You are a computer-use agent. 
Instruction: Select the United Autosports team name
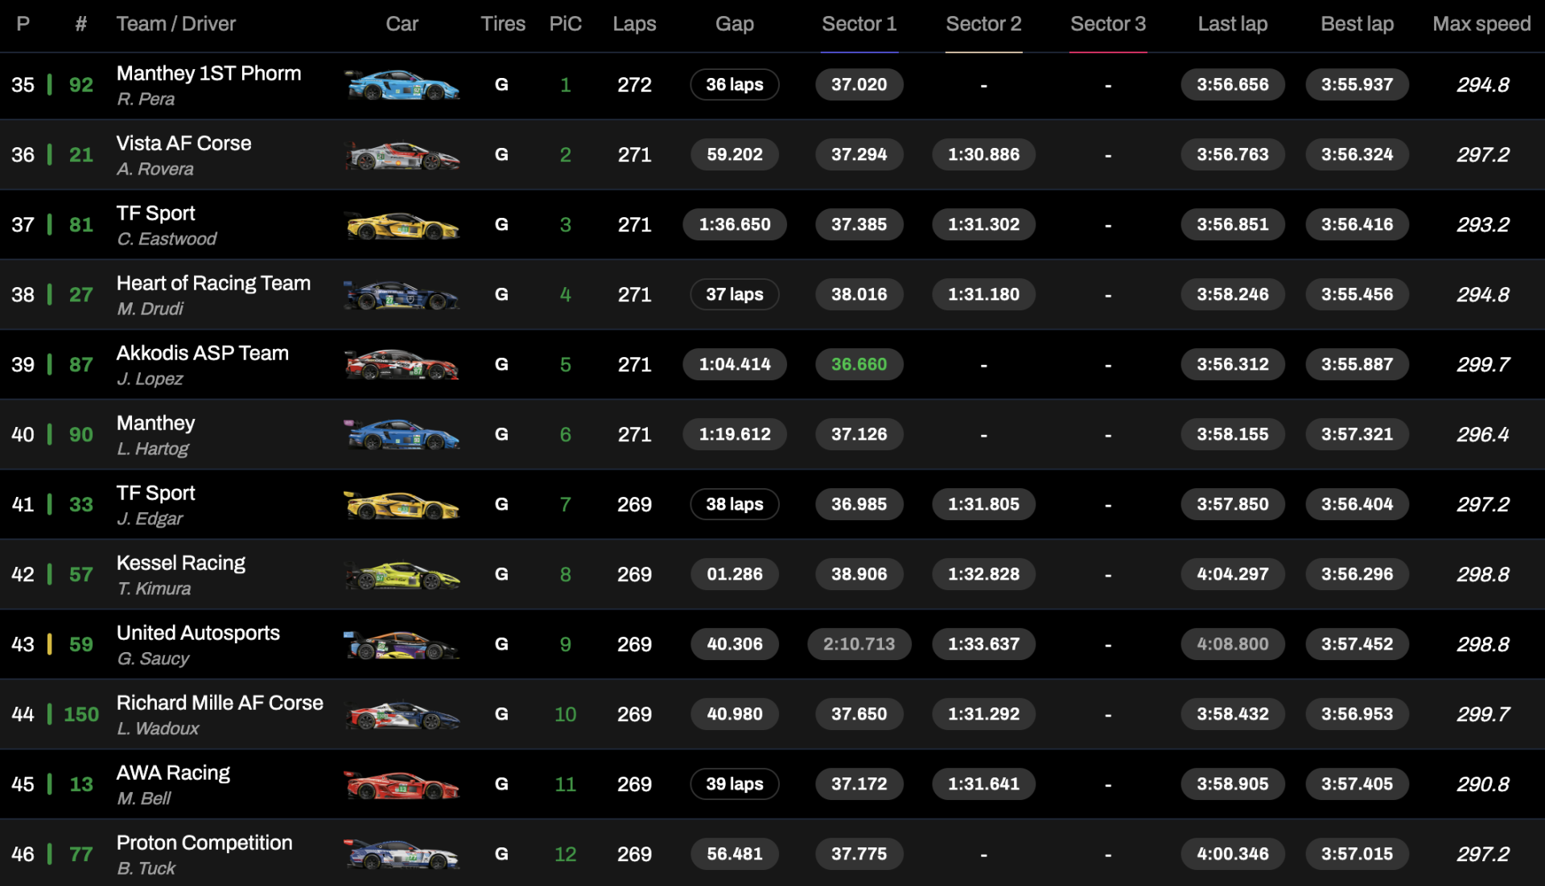pos(198,633)
